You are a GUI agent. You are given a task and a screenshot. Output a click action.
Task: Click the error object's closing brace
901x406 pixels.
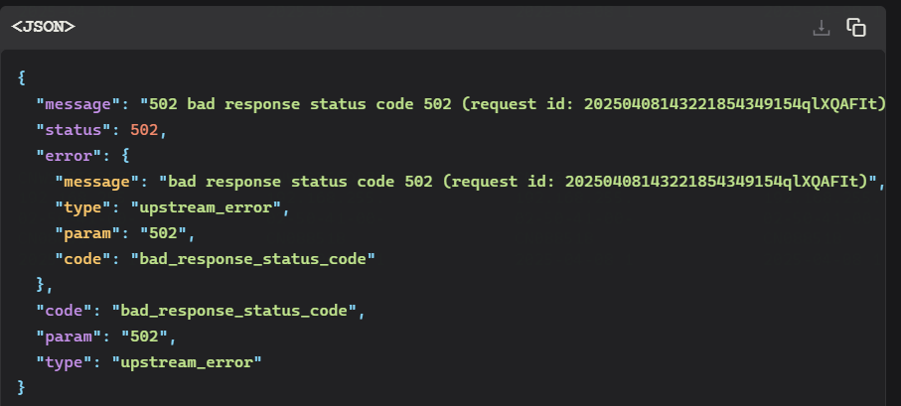(41, 284)
